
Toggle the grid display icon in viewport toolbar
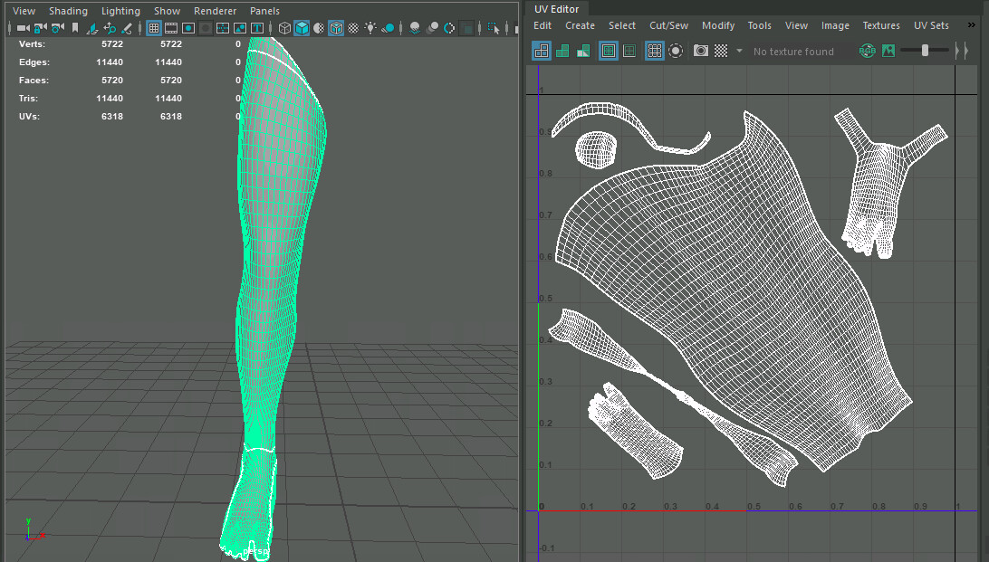click(152, 29)
